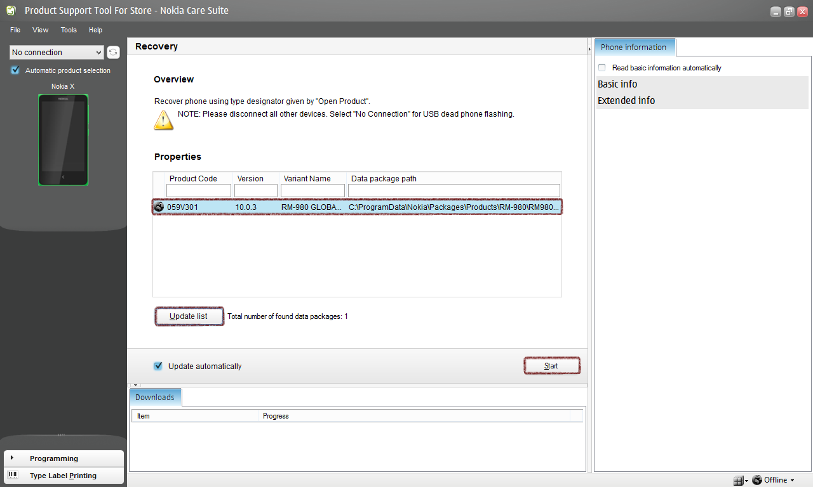
Task: Uncheck Automatic product selection
Action: (15, 70)
